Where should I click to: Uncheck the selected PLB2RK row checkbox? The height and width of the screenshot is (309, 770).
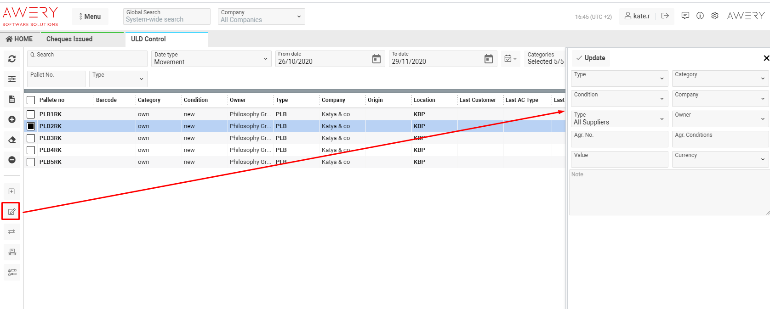tap(31, 126)
